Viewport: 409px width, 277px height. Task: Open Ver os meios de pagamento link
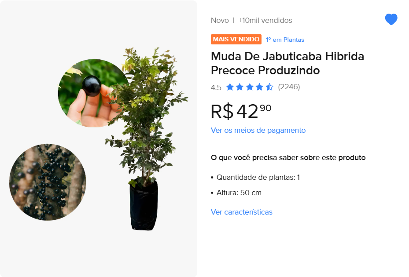(258, 130)
